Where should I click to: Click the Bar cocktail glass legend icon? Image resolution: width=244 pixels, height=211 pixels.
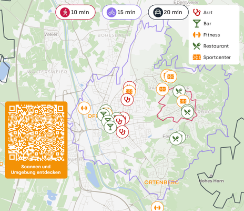click(197, 24)
